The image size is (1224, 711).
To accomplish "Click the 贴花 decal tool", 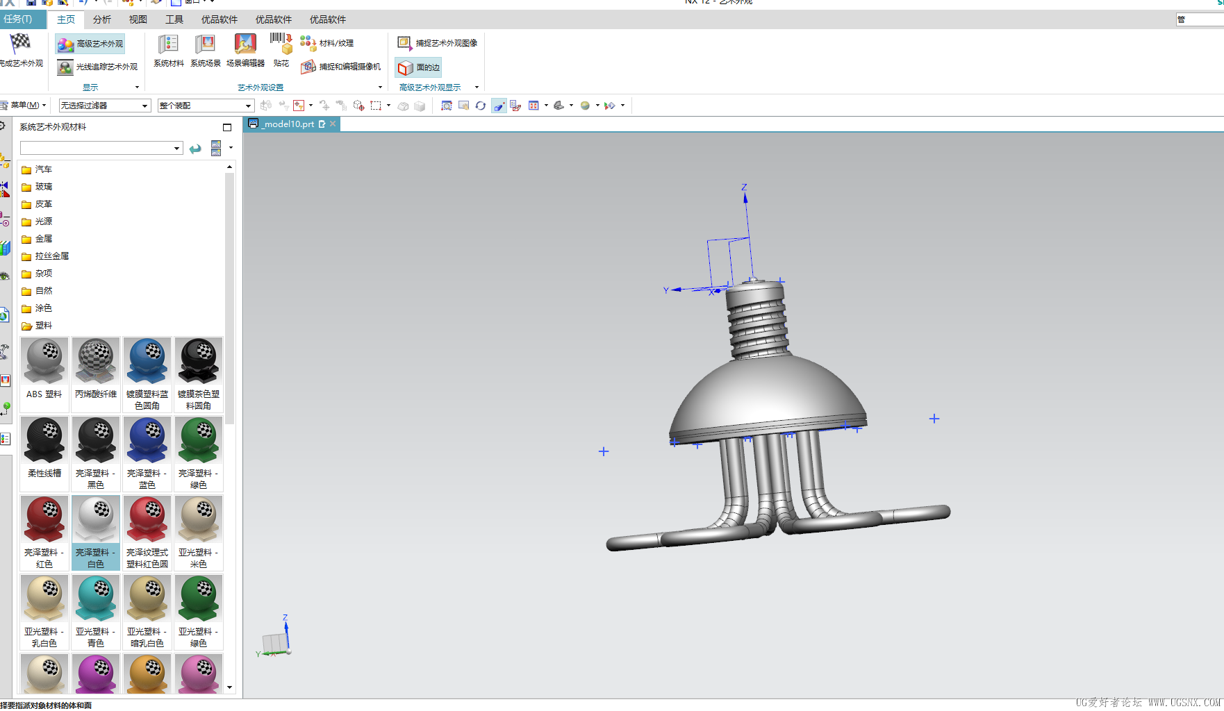I will pyautogui.click(x=281, y=51).
